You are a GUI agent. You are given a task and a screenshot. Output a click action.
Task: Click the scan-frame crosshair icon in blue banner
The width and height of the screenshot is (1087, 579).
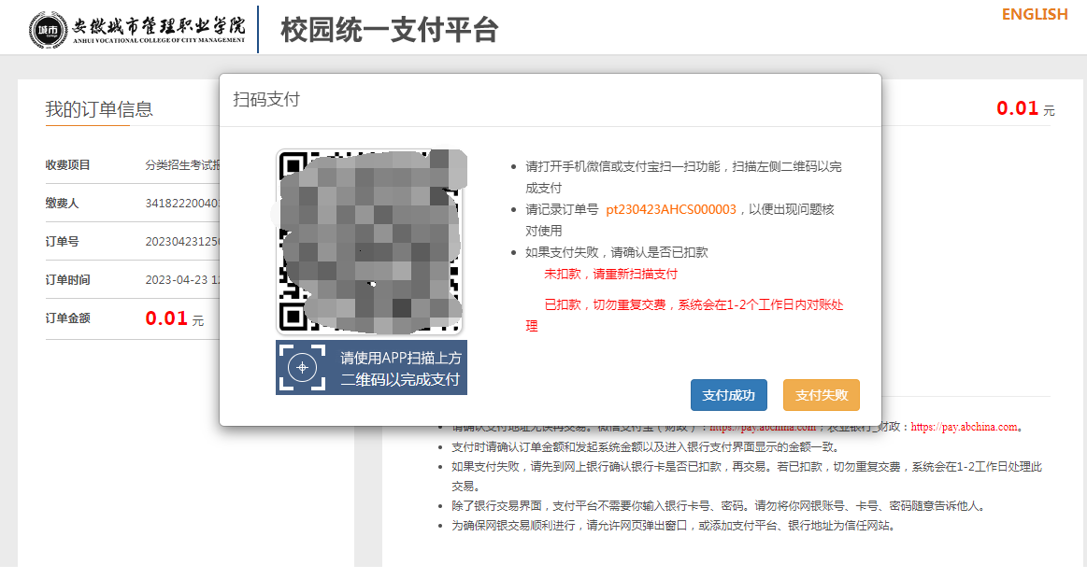click(302, 368)
